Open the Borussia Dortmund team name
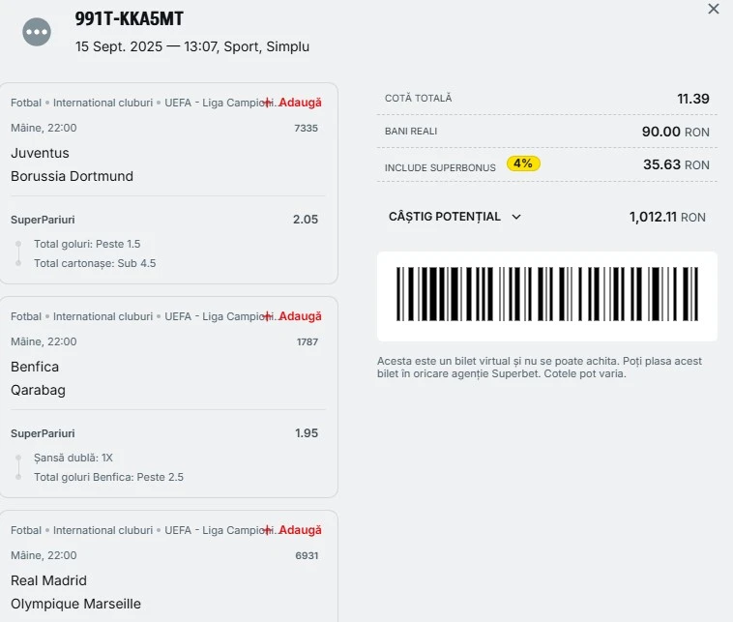The width and height of the screenshot is (733, 622). [x=72, y=176]
